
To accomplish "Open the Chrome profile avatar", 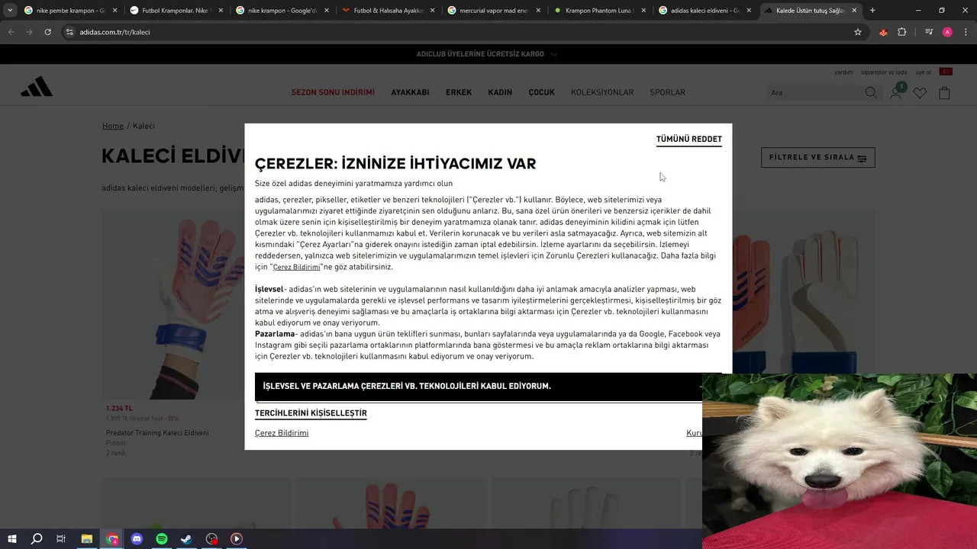I will tap(947, 32).
